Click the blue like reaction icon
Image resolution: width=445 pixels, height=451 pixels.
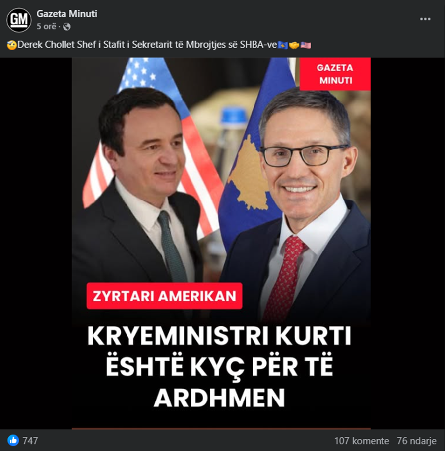[x=13, y=441]
